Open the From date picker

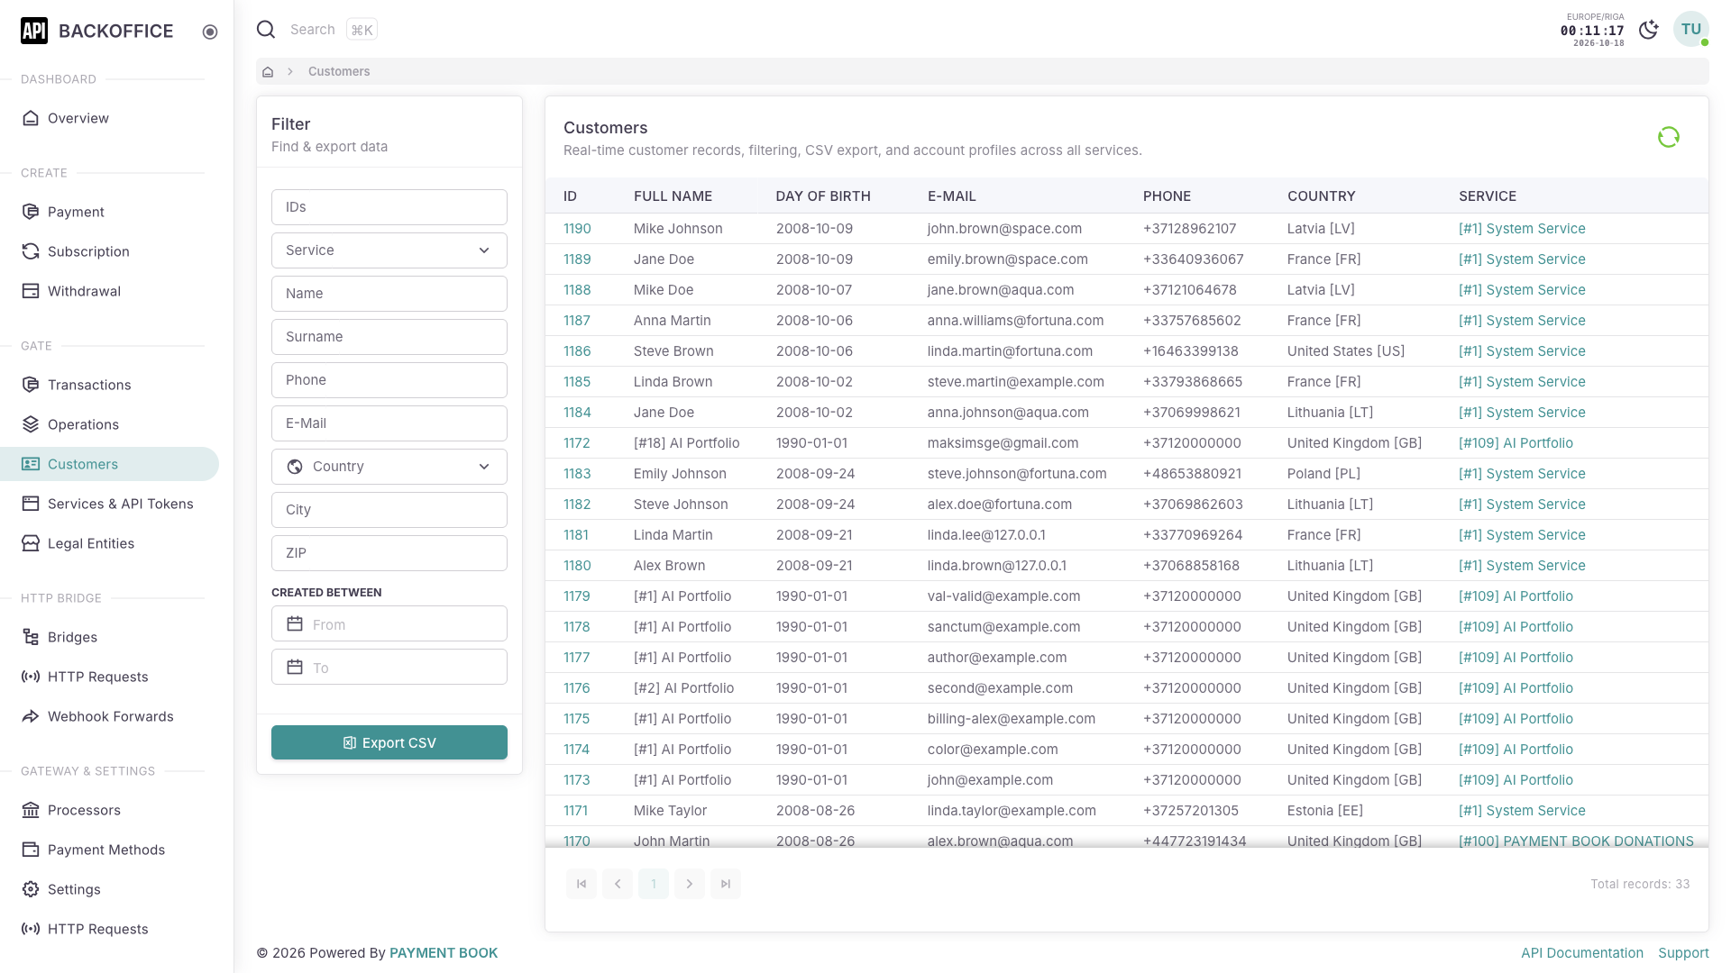click(x=389, y=624)
